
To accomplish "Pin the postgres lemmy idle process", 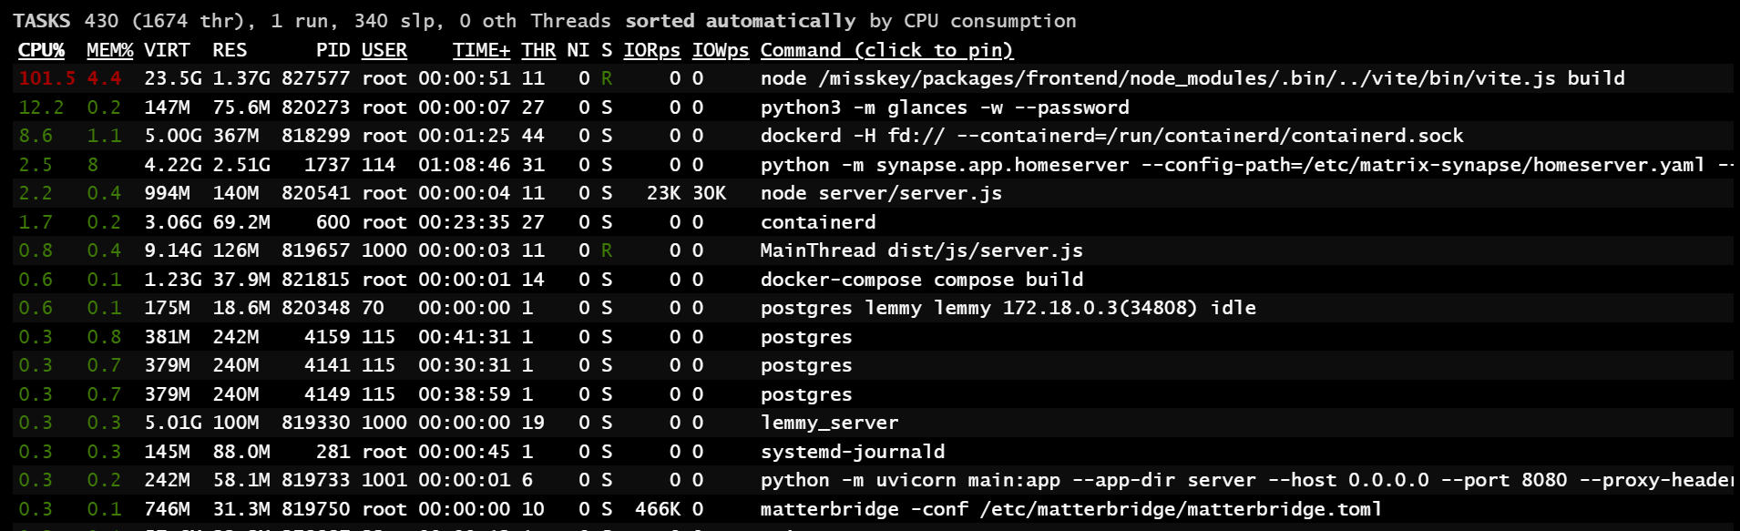I will pos(1008,308).
